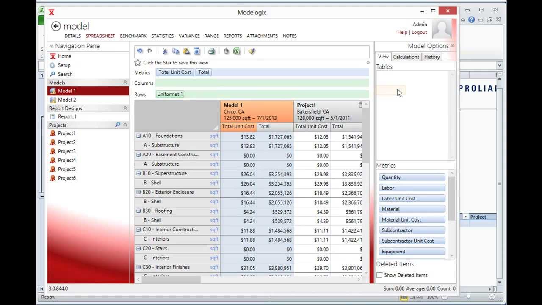Toggle Show Deleted Items checkbox

[379, 275]
